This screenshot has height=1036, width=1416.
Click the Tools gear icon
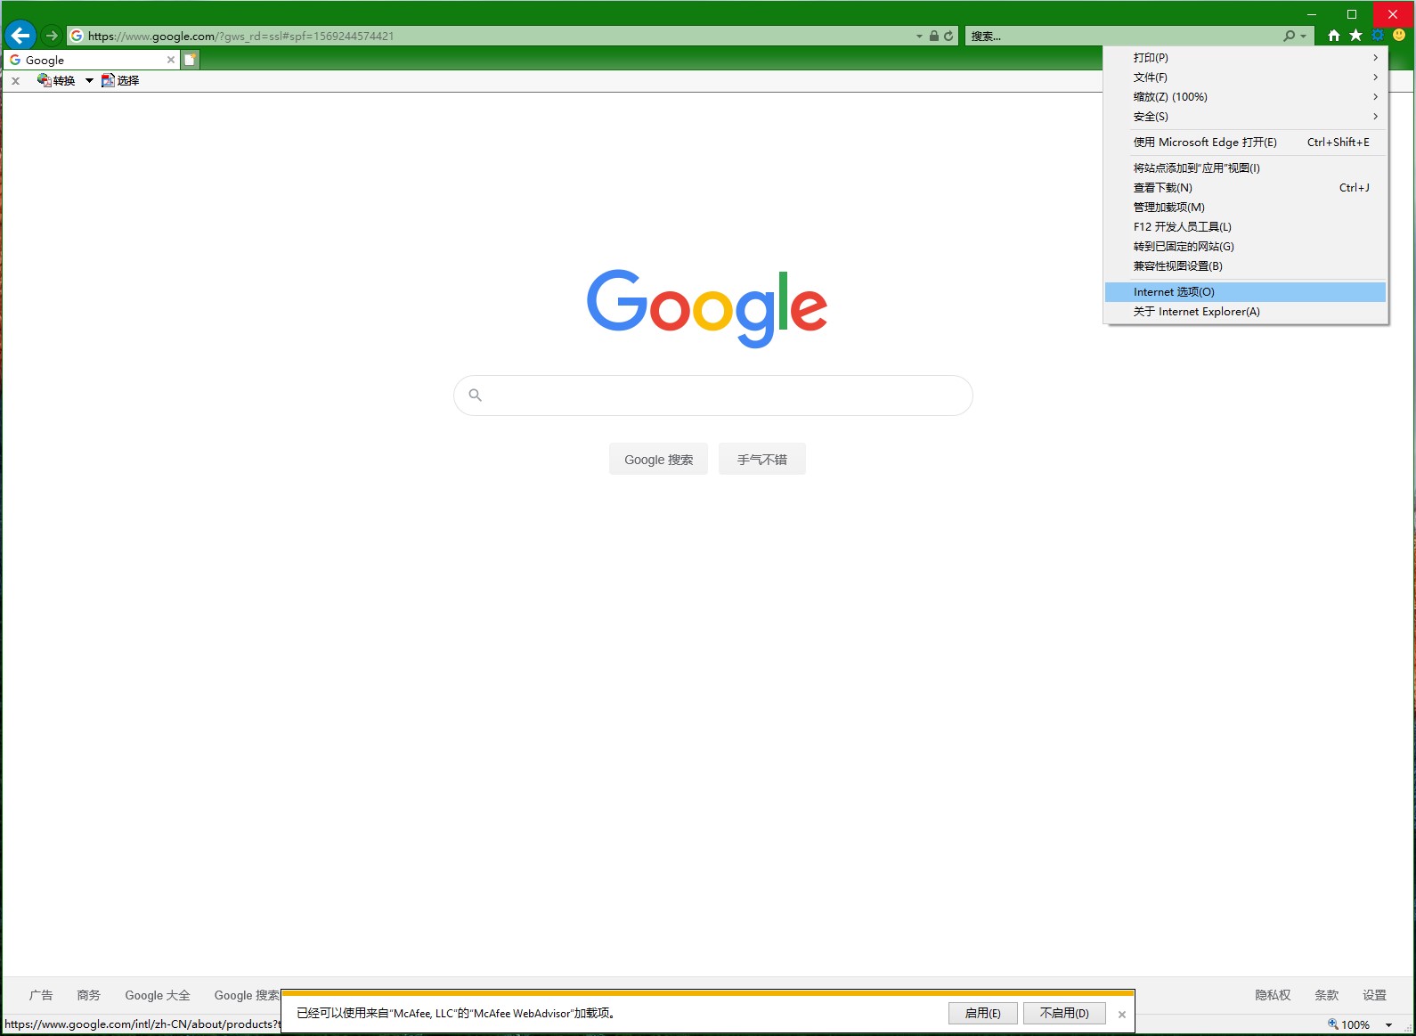[1378, 36]
